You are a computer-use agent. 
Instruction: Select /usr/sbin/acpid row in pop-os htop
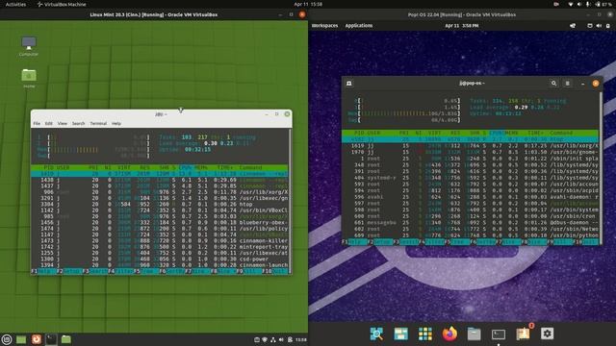point(471,190)
